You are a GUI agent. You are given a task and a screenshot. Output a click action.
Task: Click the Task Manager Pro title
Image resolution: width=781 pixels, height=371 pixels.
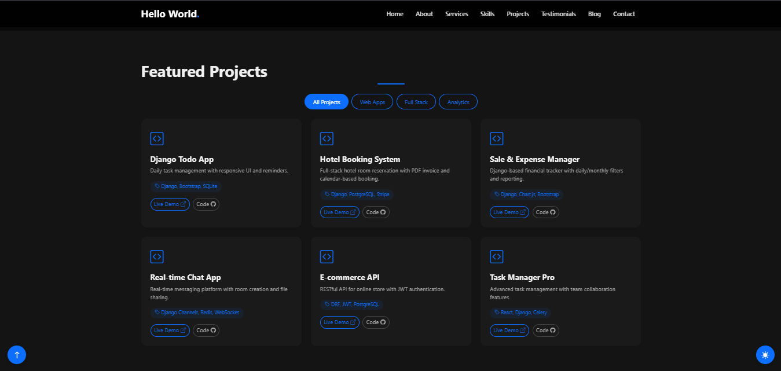(522, 277)
